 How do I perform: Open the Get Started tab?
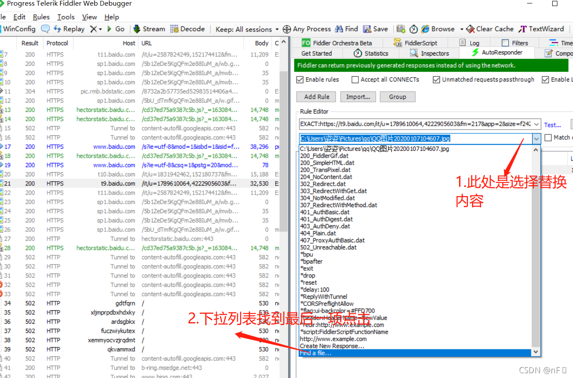[316, 53]
